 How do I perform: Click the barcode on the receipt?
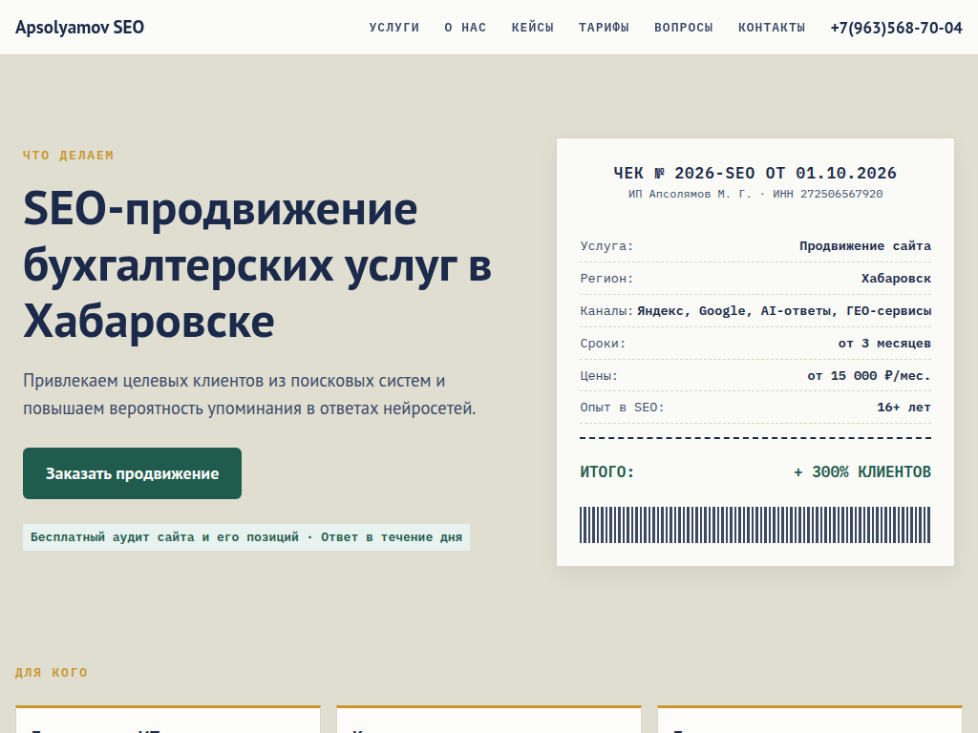coord(755,525)
